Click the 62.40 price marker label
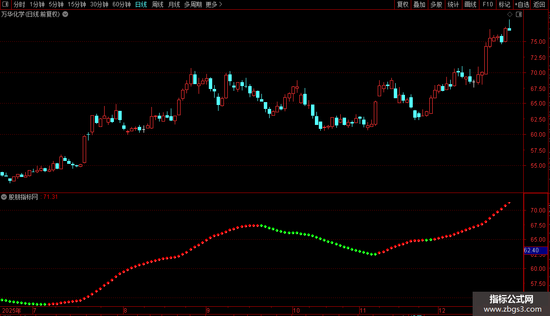 (x=535, y=250)
